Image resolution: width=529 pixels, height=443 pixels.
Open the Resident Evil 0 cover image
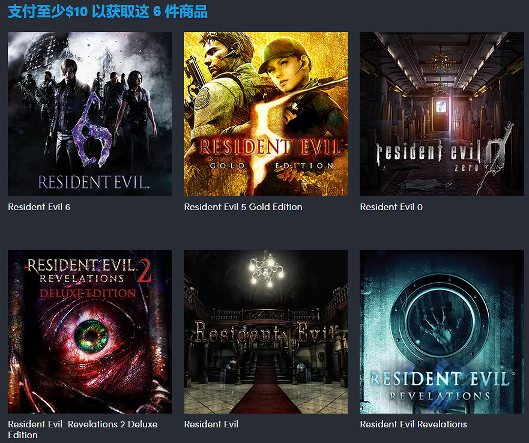(x=441, y=113)
